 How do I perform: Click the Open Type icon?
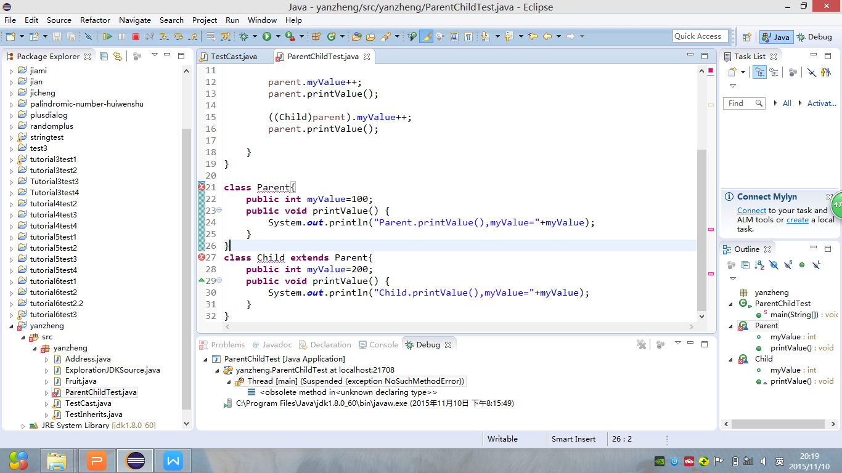point(356,36)
